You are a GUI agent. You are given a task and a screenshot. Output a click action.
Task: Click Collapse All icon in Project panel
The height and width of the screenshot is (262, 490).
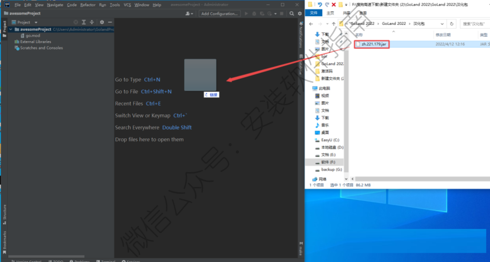pos(92,22)
